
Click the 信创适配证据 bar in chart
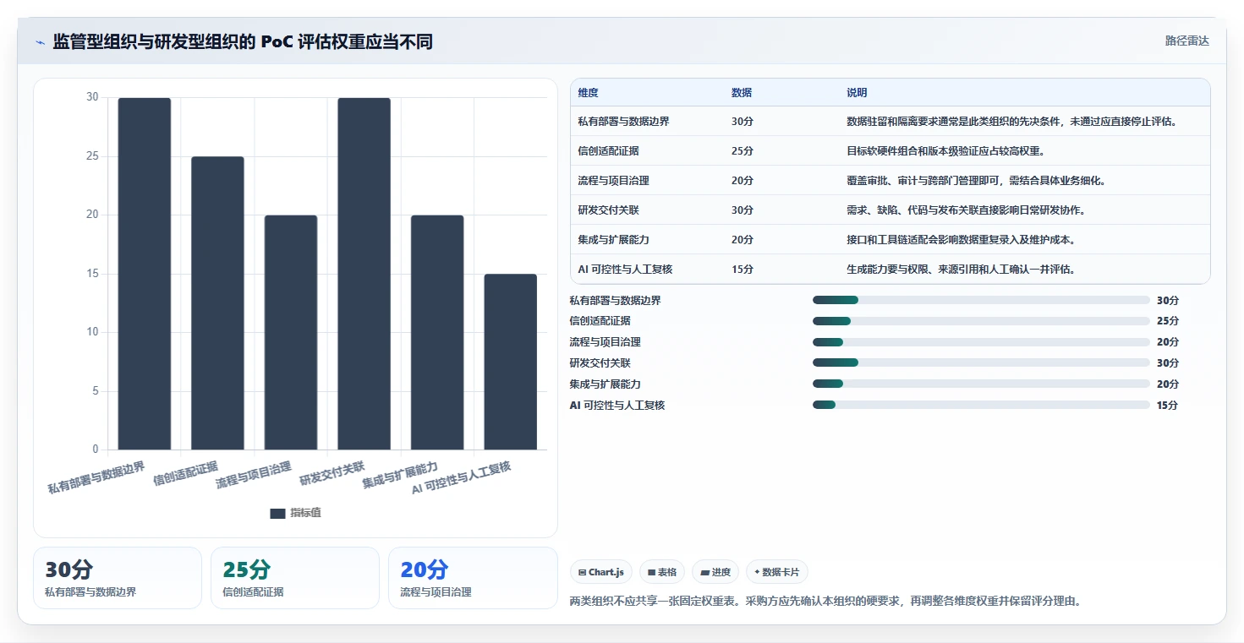pos(217,303)
